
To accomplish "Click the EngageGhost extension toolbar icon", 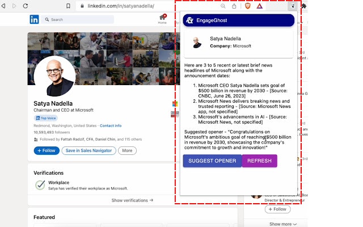I will point(293,6).
